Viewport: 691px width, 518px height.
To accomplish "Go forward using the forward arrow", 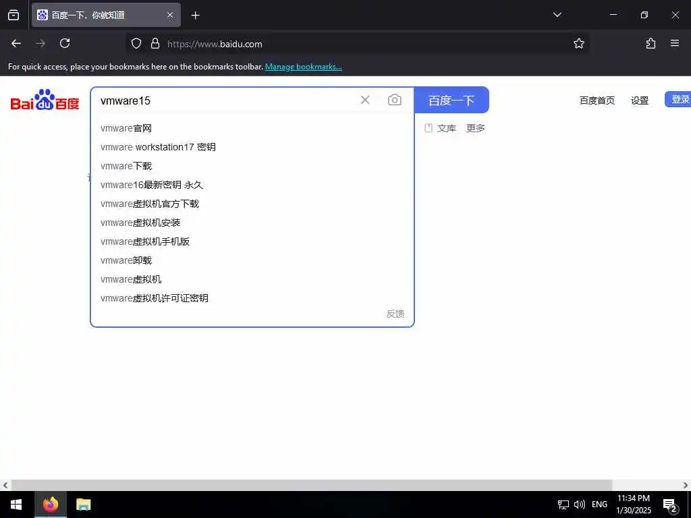I will (x=40, y=43).
